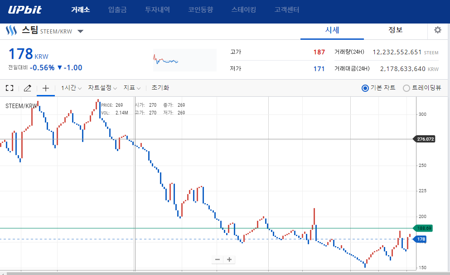Click the 거래량(24H) value 12,232,552.651
The height and width of the screenshot is (275, 450).
(x=397, y=52)
